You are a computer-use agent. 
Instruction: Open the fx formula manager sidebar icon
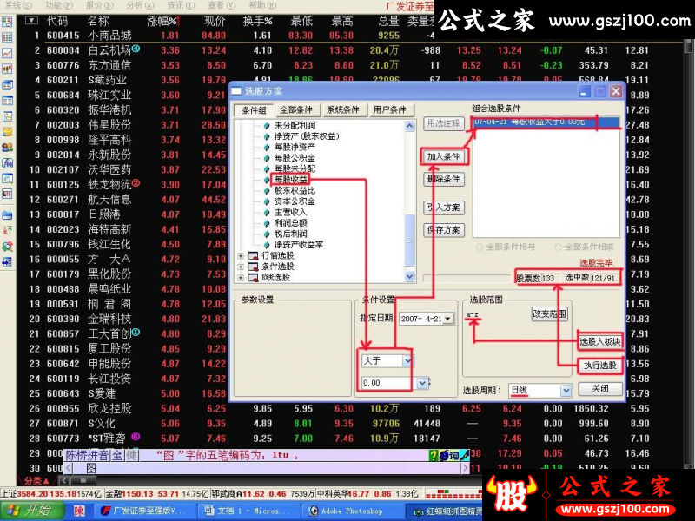pyautogui.click(x=7, y=163)
